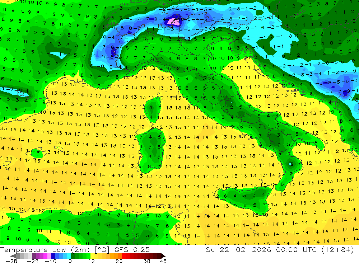Click the 'Temperature Low (2m)' title text
Image resolution: width=359 pixels, height=263 pixels.
click(x=45, y=250)
